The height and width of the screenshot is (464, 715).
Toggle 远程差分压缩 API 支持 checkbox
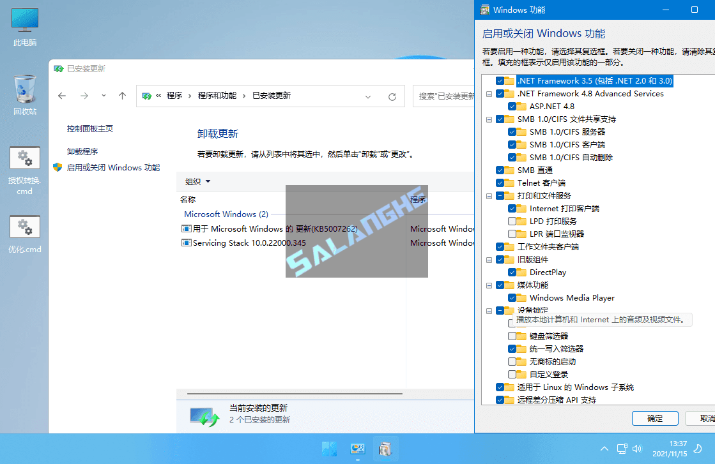click(x=500, y=400)
